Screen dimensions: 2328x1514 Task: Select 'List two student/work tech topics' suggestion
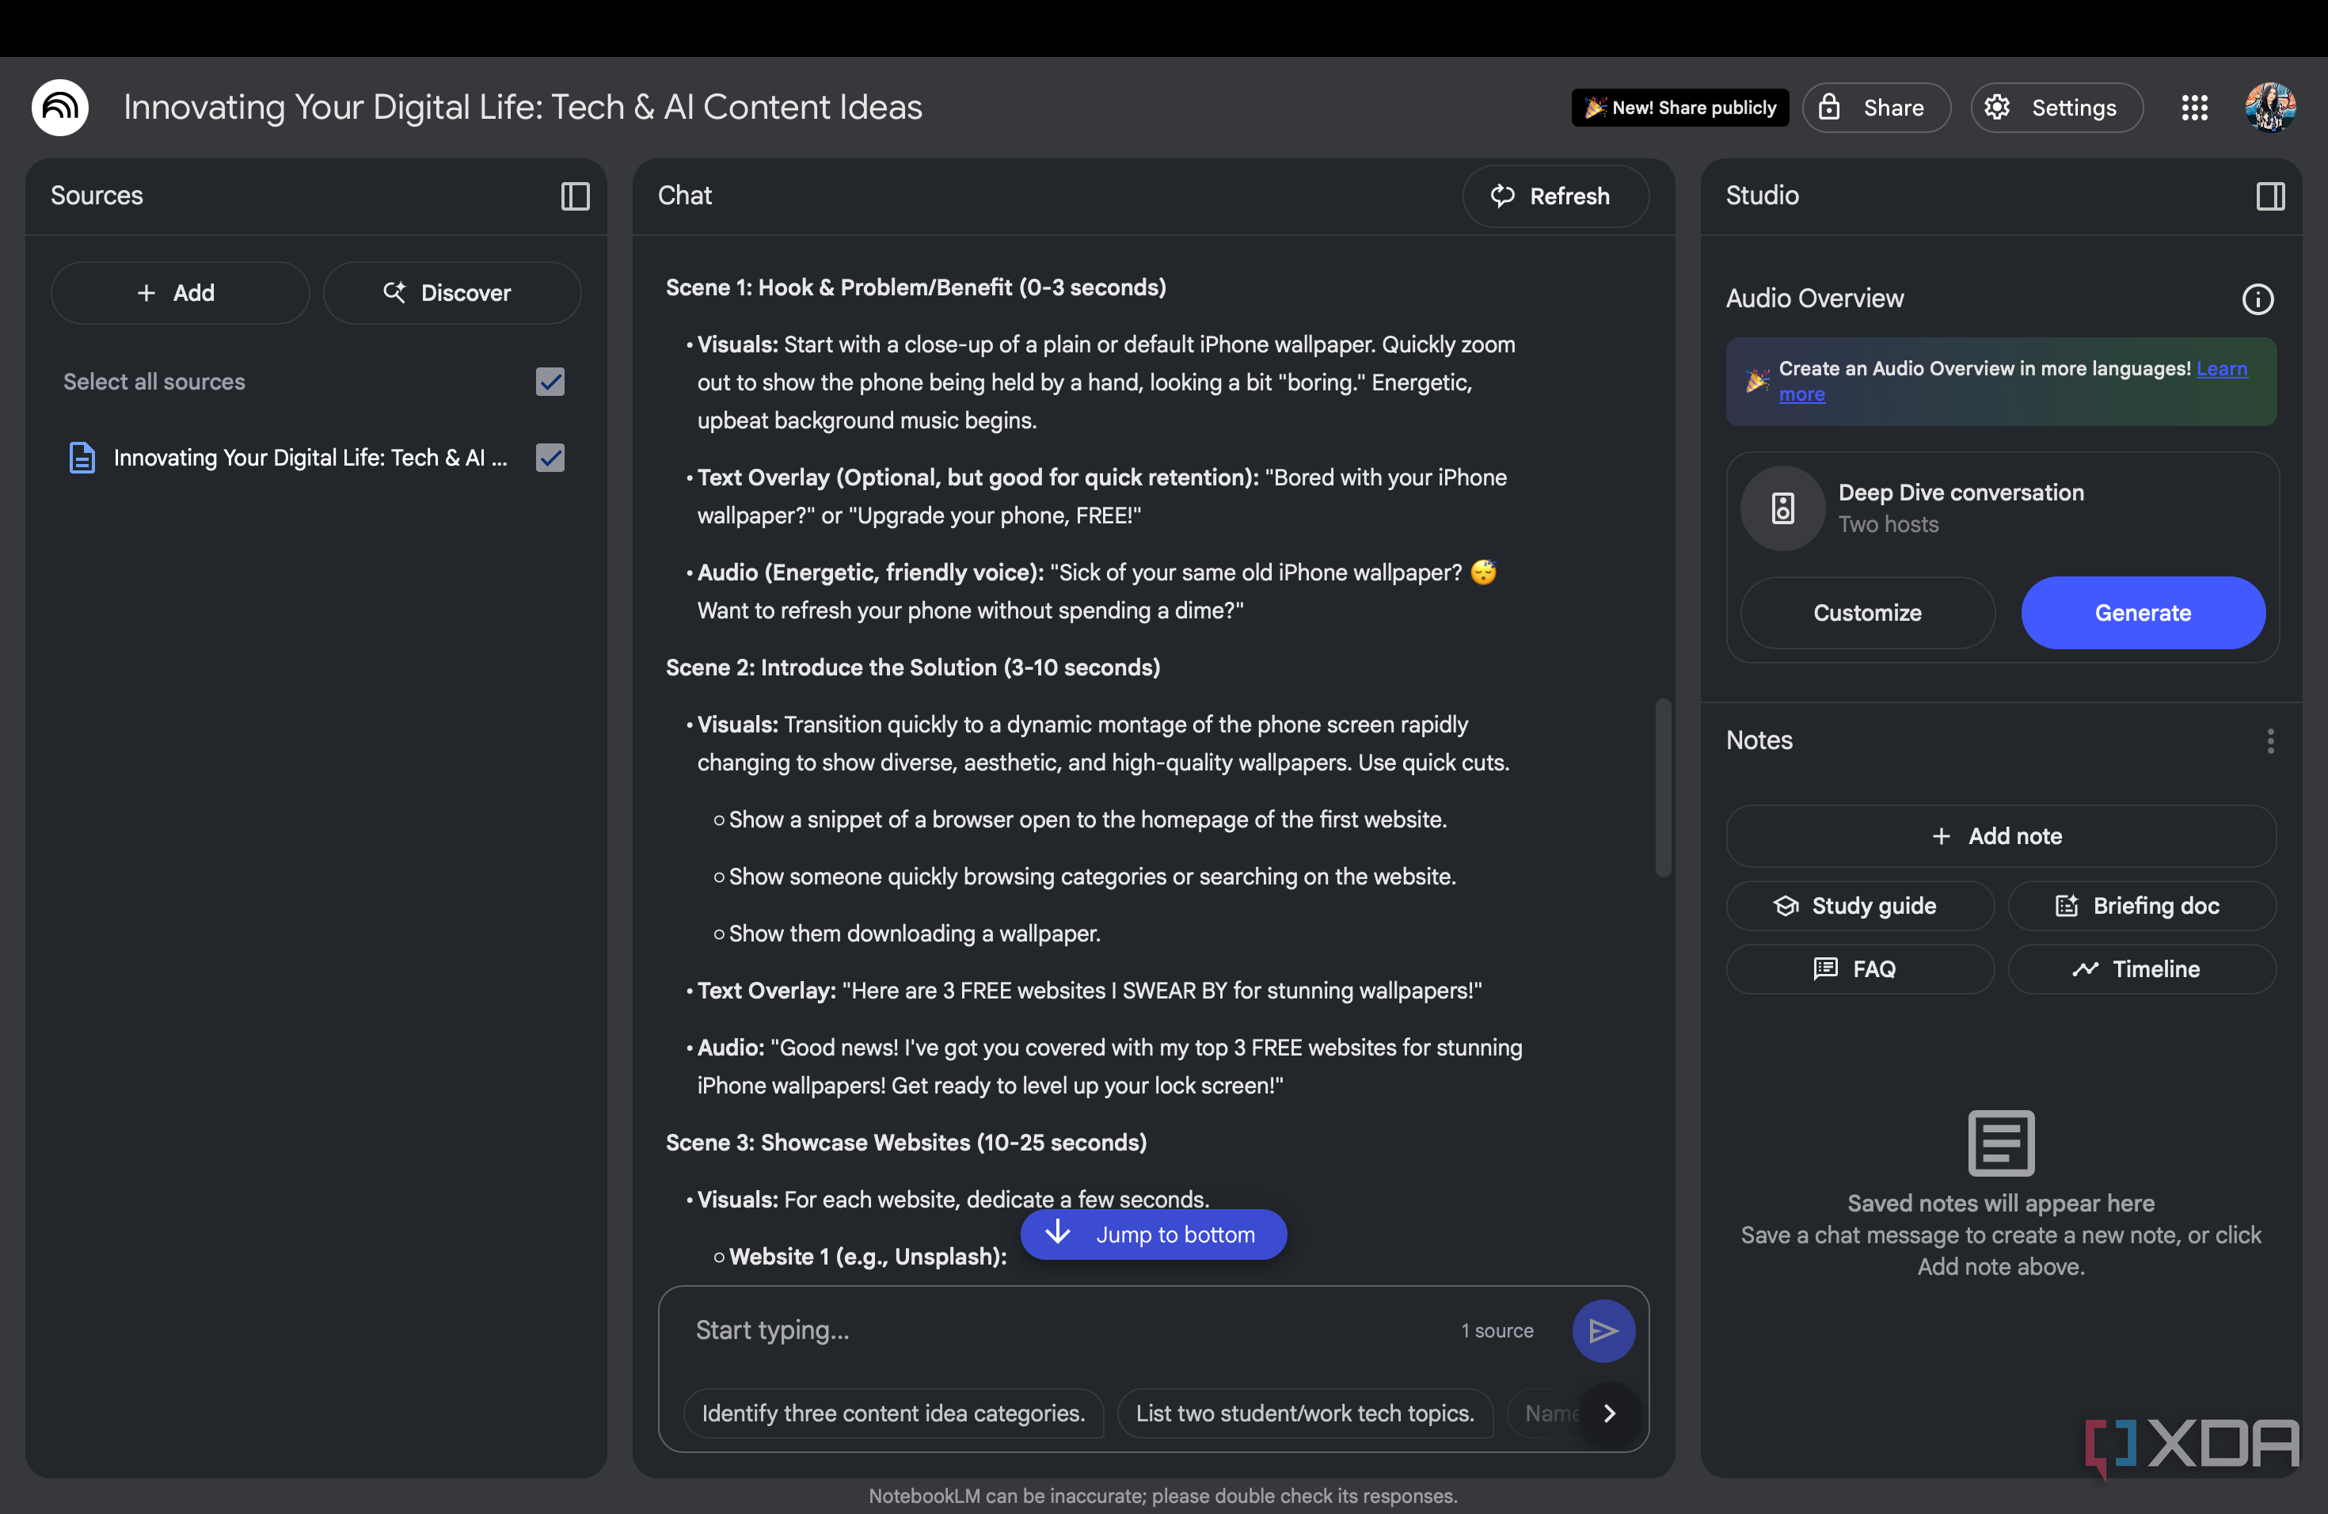point(1305,1413)
